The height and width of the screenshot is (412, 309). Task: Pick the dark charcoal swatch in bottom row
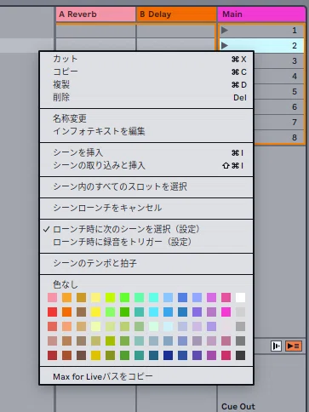[240, 355]
